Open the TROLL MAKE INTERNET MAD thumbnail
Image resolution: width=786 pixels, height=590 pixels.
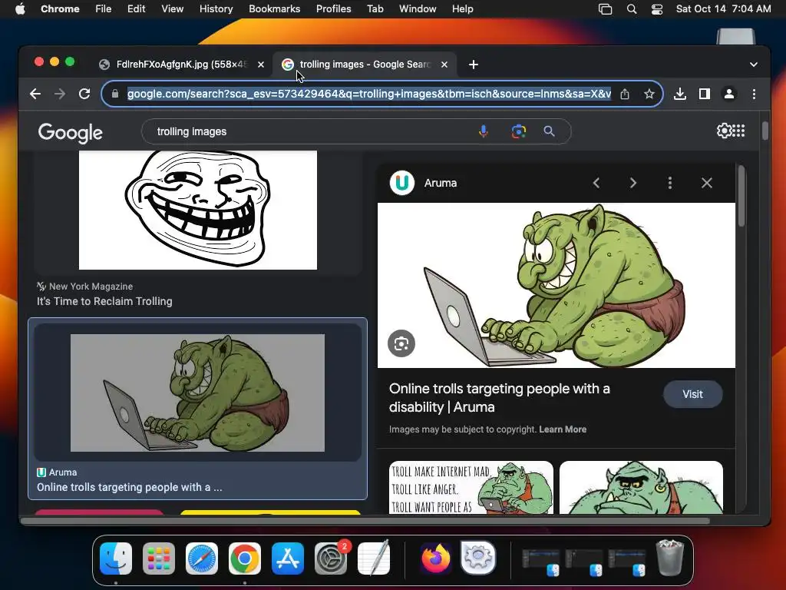click(471, 488)
